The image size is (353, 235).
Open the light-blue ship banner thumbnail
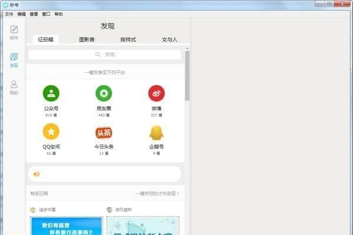point(143,226)
